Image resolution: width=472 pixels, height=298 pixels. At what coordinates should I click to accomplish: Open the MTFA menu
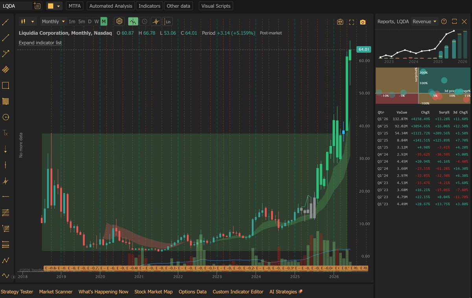coord(75,6)
